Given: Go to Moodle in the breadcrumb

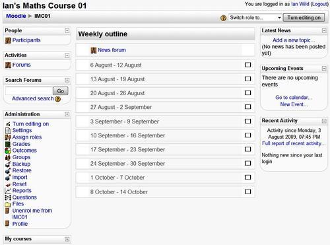Looking at the screenshot, I should pyautogui.click(x=16, y=16).
